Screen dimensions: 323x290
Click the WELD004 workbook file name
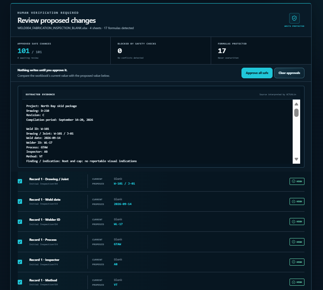52,28
